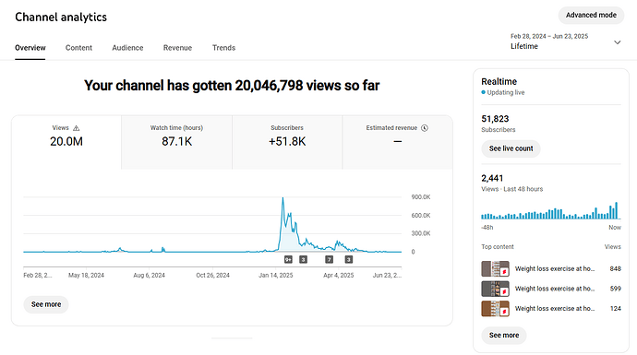Viewport: 637px width, 355px height.
Task: Select the Subscribers +51.8K card
Action: (287, 142)
